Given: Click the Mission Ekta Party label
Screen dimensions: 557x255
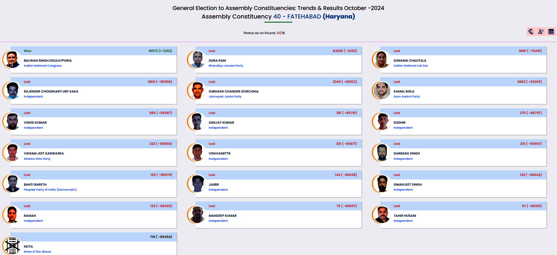Looking at the screenshot, I should [37, 159].
